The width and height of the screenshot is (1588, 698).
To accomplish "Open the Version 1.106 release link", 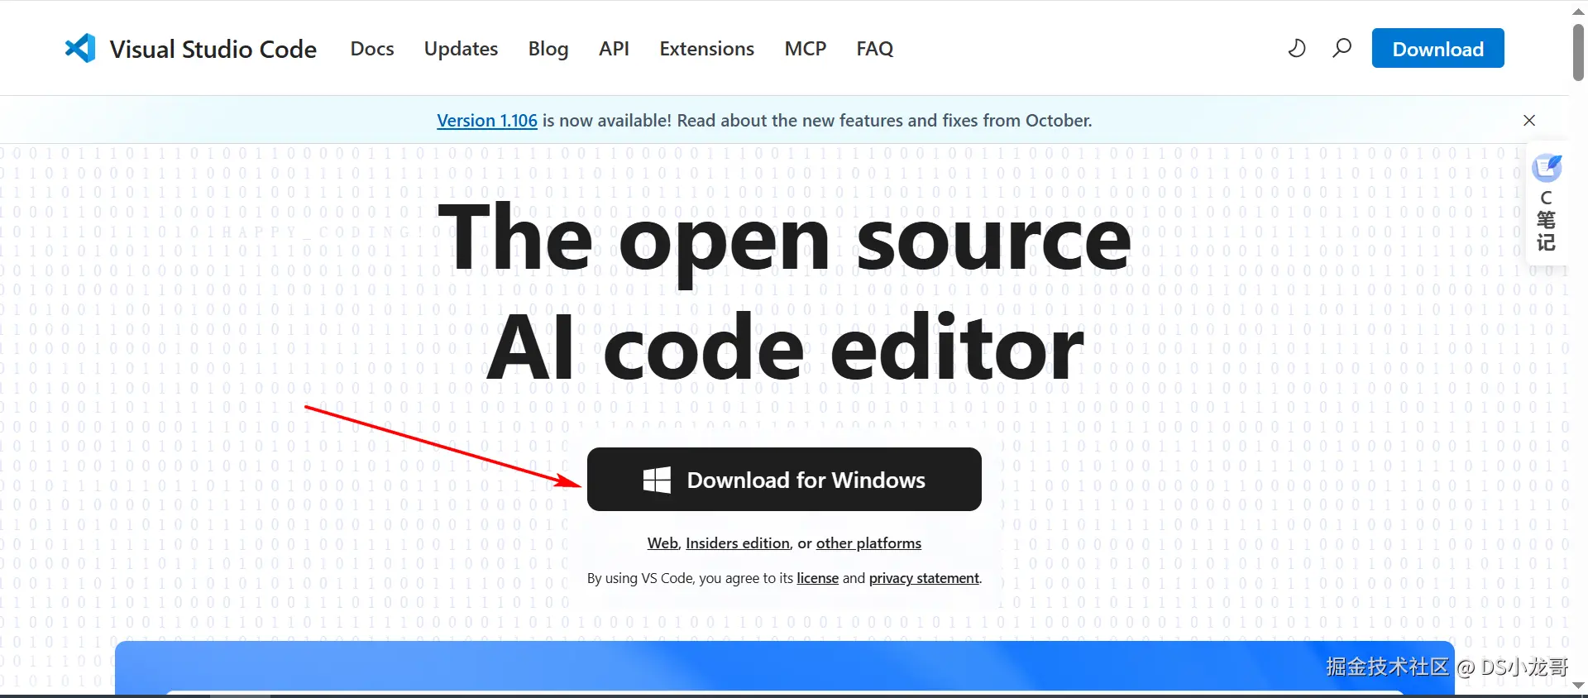I will pyautogui.click(x=487, y=121).
